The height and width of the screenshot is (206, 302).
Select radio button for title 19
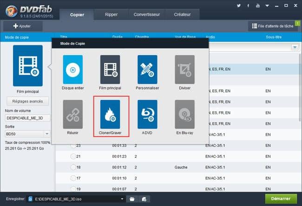pyautogui.click(x=73, y=189)
